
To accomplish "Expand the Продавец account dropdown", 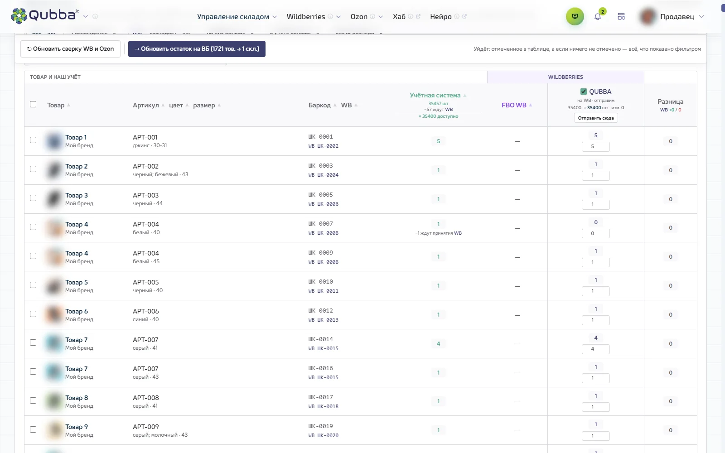I will pyautogui.click(x=701, y=16).
